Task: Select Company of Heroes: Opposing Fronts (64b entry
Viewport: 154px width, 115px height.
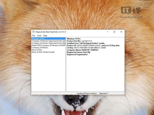Action: (49, 43)
